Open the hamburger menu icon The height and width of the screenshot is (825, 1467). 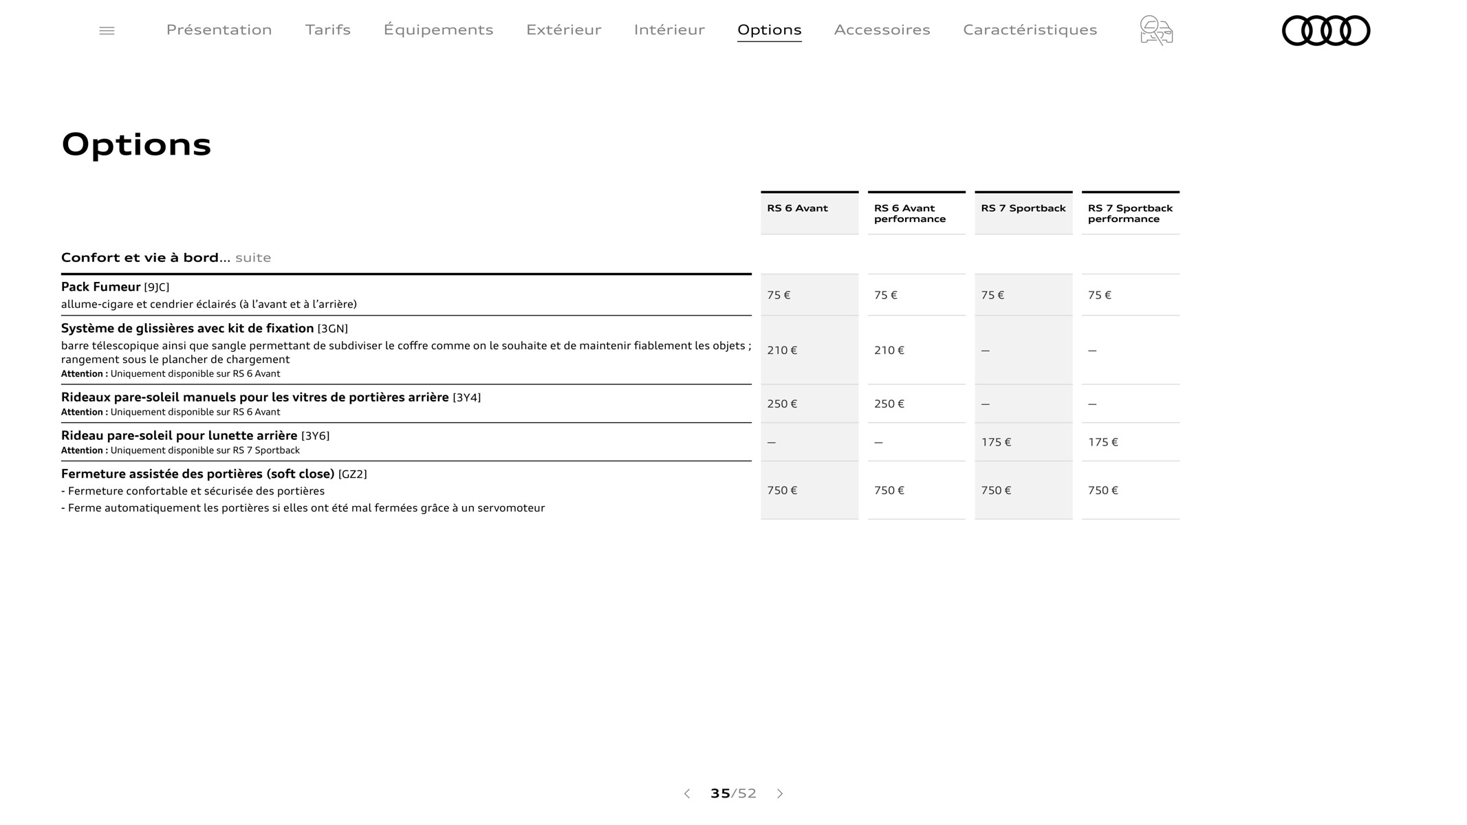pos(107,30)
